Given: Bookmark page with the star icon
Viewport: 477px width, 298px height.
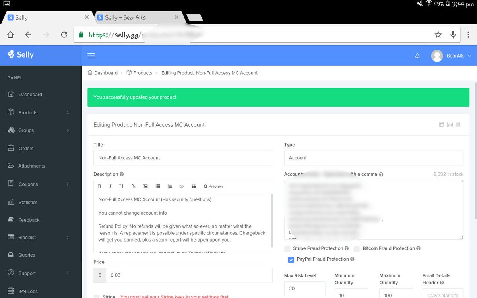Looking at the screenshot, I should coord(438,35).
